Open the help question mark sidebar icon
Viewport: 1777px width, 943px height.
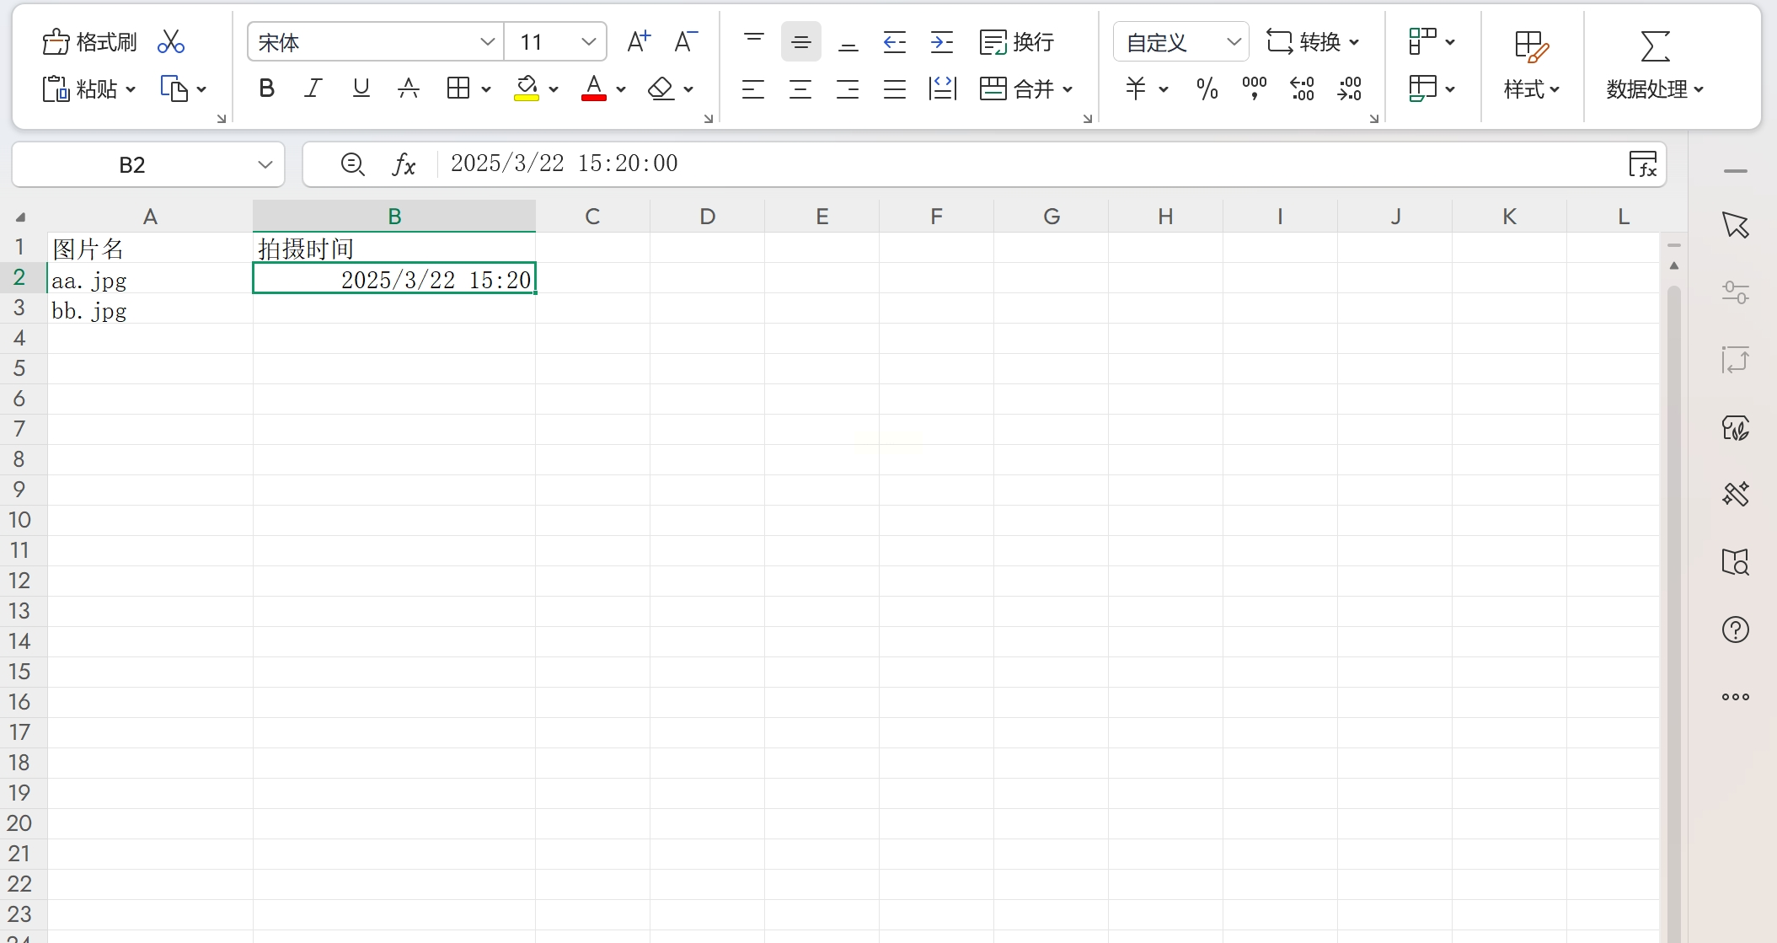pyautogui.click(x=1735, y=630)
